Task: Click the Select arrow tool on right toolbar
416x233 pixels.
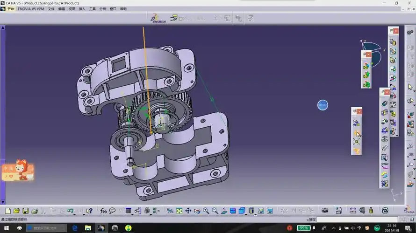Action: [410, 87]
